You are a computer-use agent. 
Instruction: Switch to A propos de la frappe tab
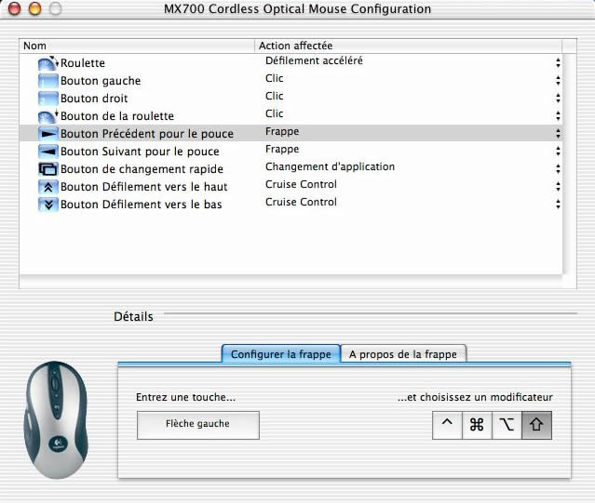(x=403, y=354)
